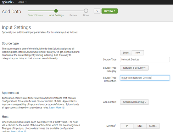Open the App context Learn More link
Viewport: 173px width, 132px height.
point(55,108)
